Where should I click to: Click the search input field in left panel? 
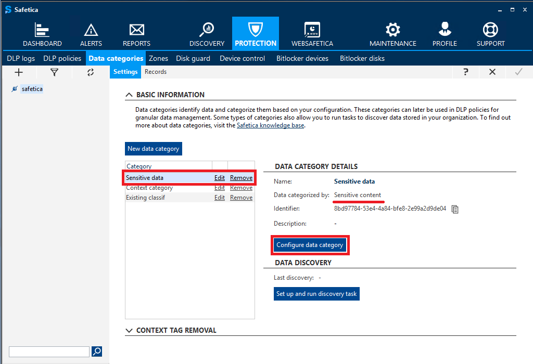[49, 352]
